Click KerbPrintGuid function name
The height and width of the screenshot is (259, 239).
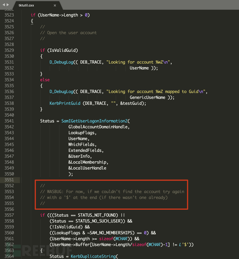(x=65, y=103)
